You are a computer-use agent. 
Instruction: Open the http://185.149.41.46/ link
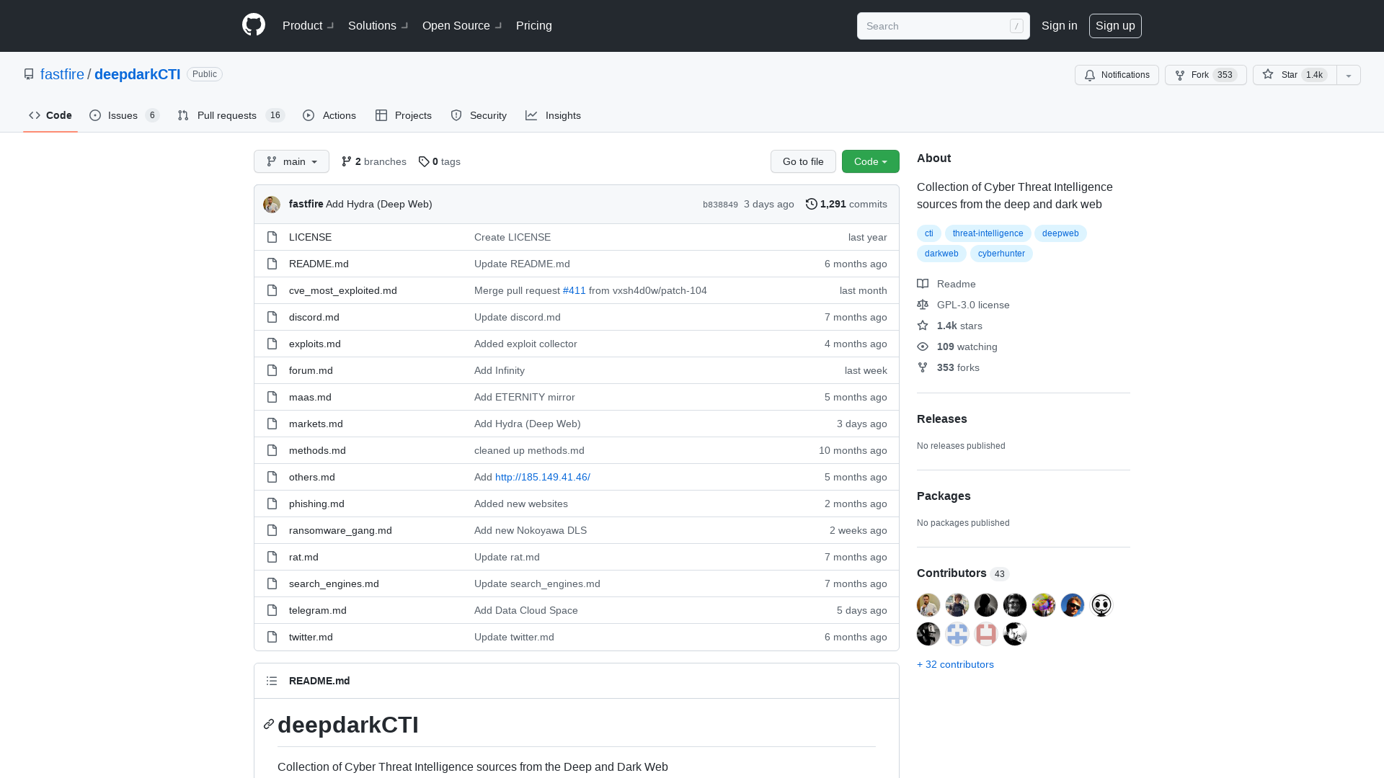coord(543,477)
